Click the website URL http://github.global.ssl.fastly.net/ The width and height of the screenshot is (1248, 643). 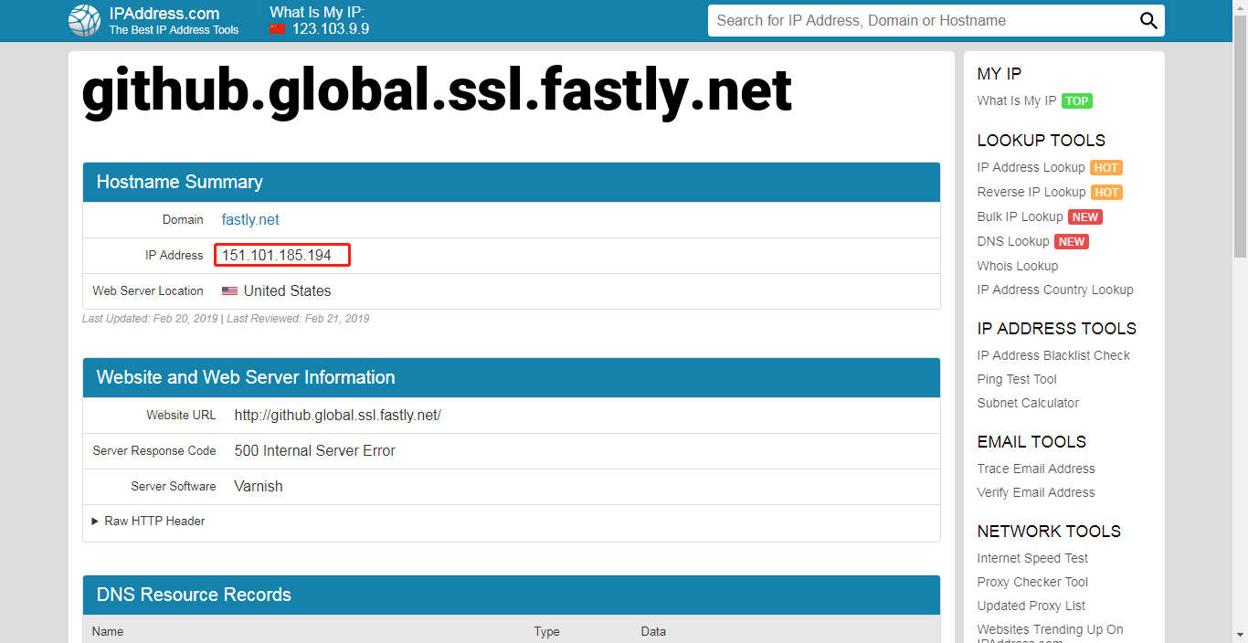(338, 416)
